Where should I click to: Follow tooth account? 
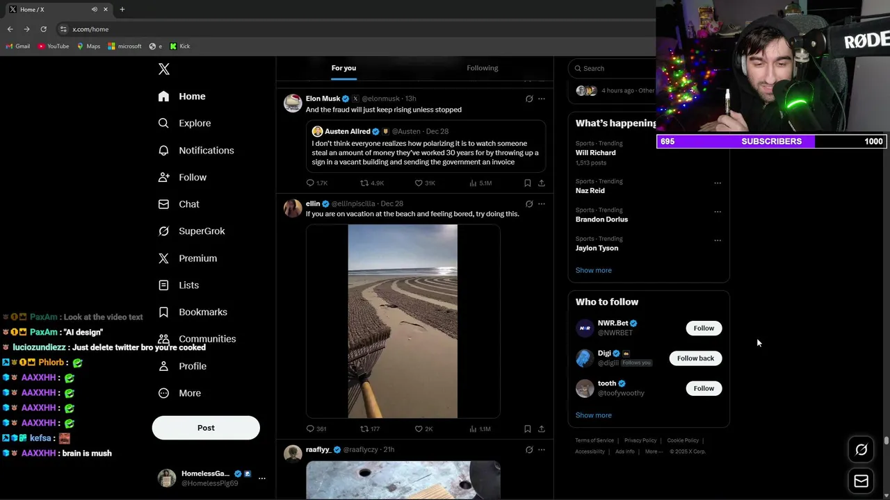point(704,388)
